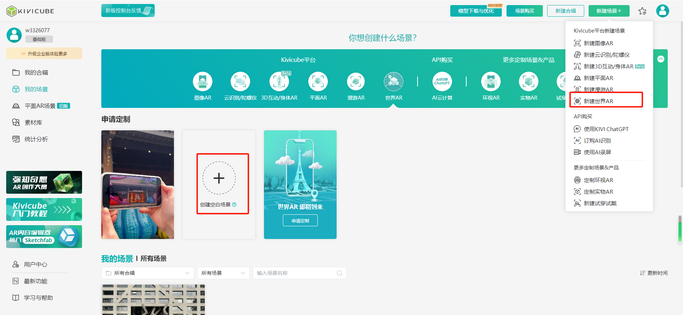
Task: Open the user avatar in top right
Action: 662,11
